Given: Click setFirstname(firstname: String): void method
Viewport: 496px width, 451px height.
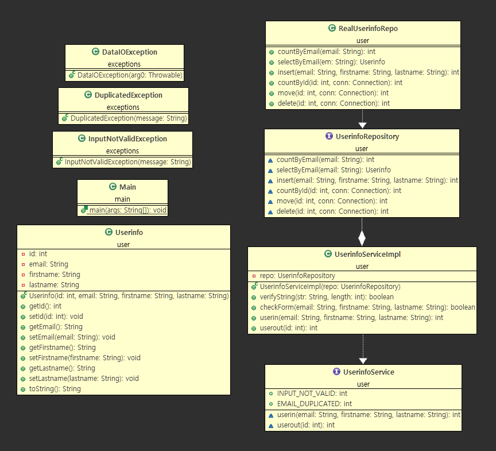Looking at the screenshot, I should pyautogui.click(x=85, y=357).
